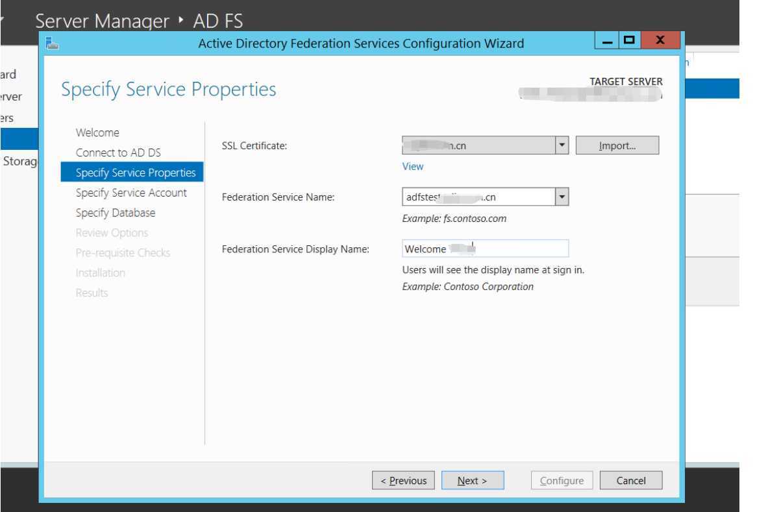Jump to the Specify Database step
Screen dimensions: 768x512
click(116, 213)
